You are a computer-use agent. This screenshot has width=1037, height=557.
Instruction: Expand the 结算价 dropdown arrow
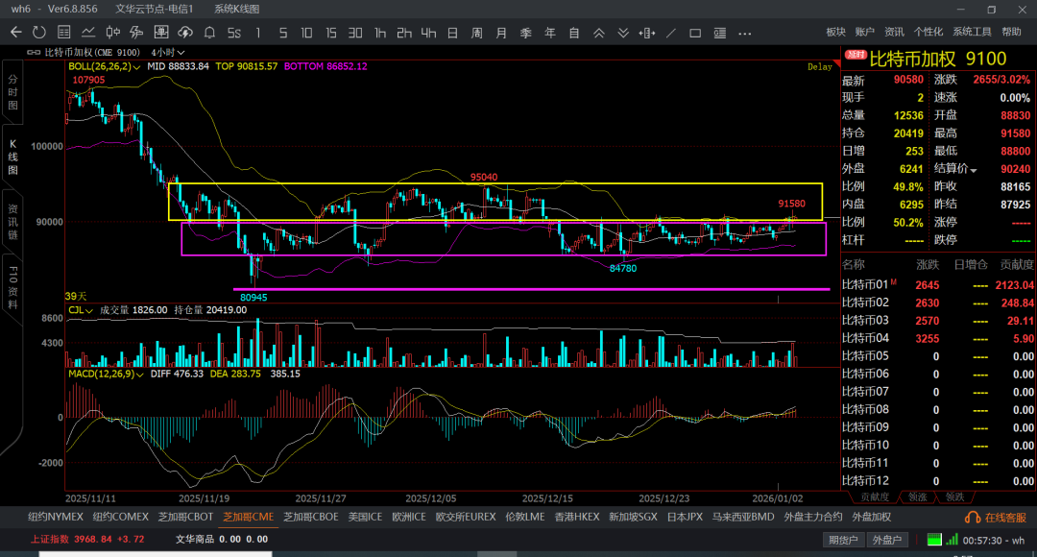tap(974, 170)
